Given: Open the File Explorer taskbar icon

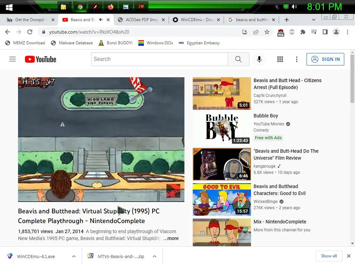Looking at the screenshot, I should [x=64, y=7].
